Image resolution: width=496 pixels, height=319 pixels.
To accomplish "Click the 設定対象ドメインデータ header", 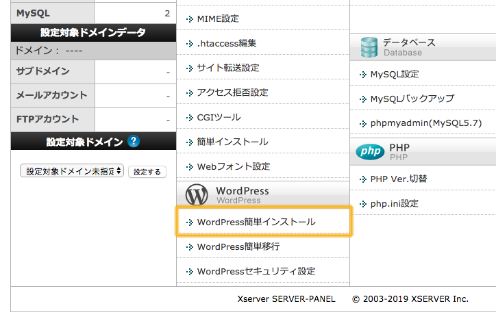I will [x=93, y=33].
